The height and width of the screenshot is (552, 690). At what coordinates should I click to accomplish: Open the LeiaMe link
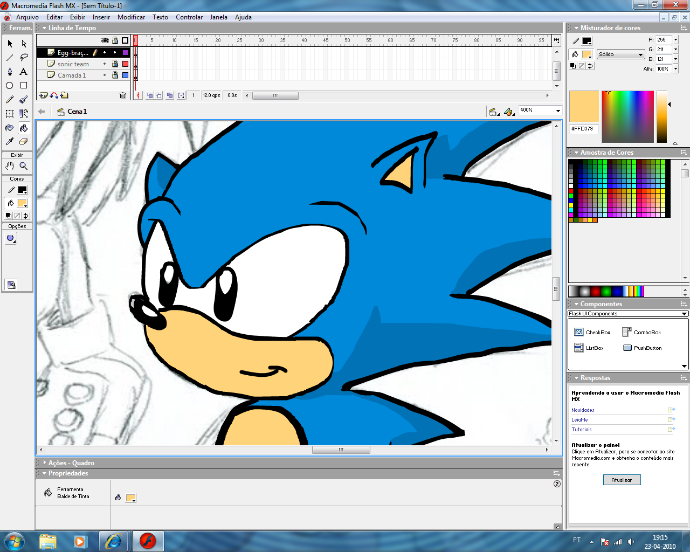point(579,420)
